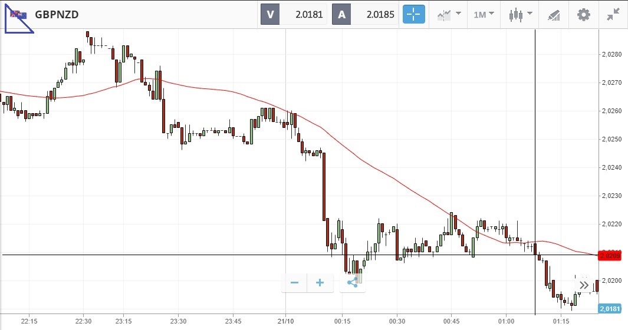This screenshot has height=330, width=628.
Task: Expand the 1M timeframe dropdown
Action: click(x=484, y=14)
